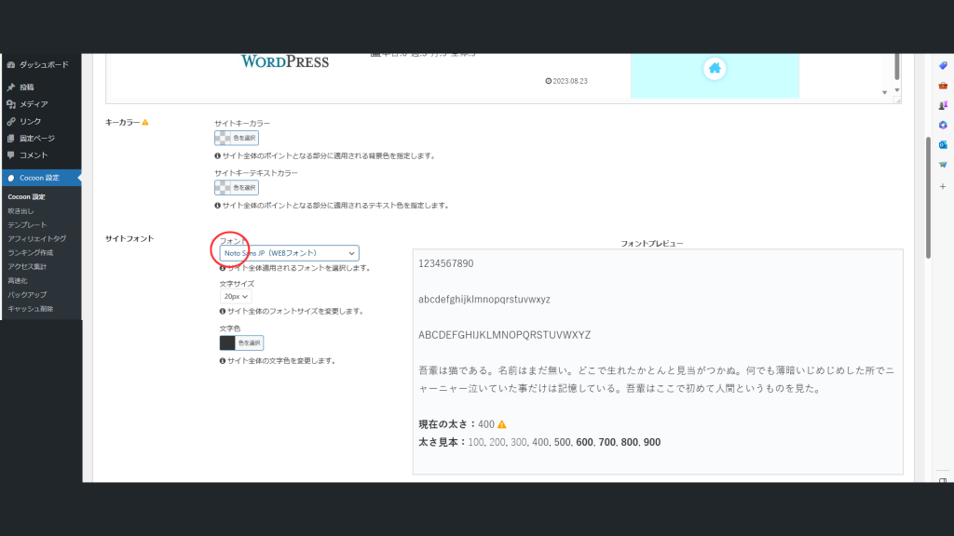The height and width of the screenshot is (536, 954).
Task: Open the Tools briefcase icon in browser sidebar
Action: [x=943, y=86]
